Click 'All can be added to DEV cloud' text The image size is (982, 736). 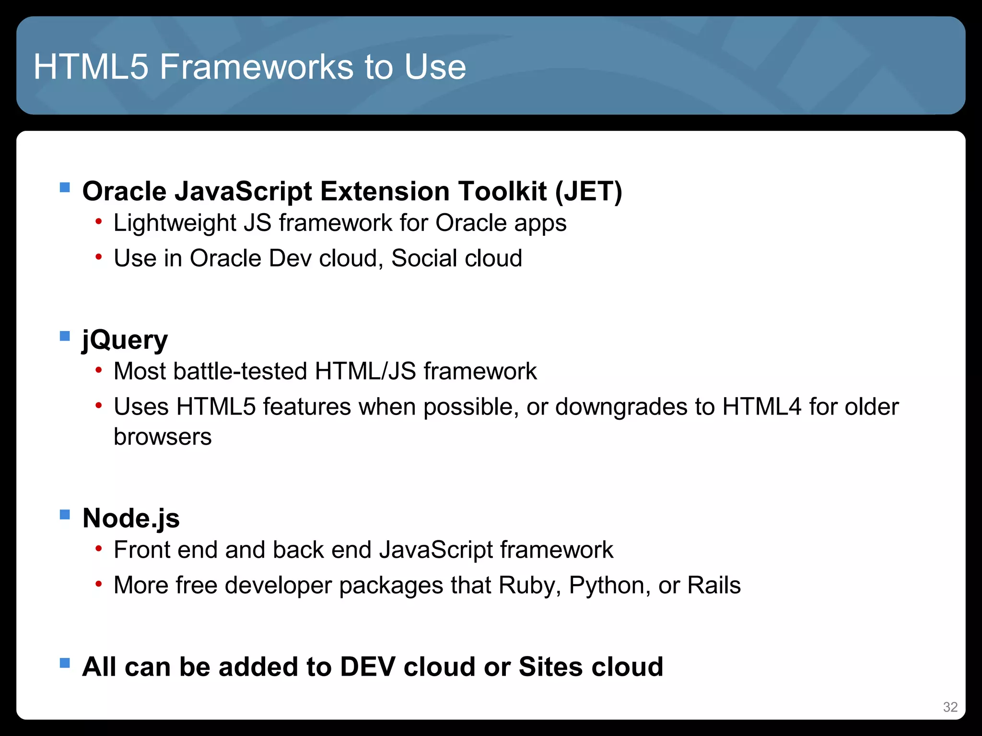click(x=373, y=667)
